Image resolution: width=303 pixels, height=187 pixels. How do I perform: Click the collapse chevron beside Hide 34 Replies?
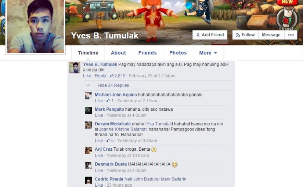[89, 85]
